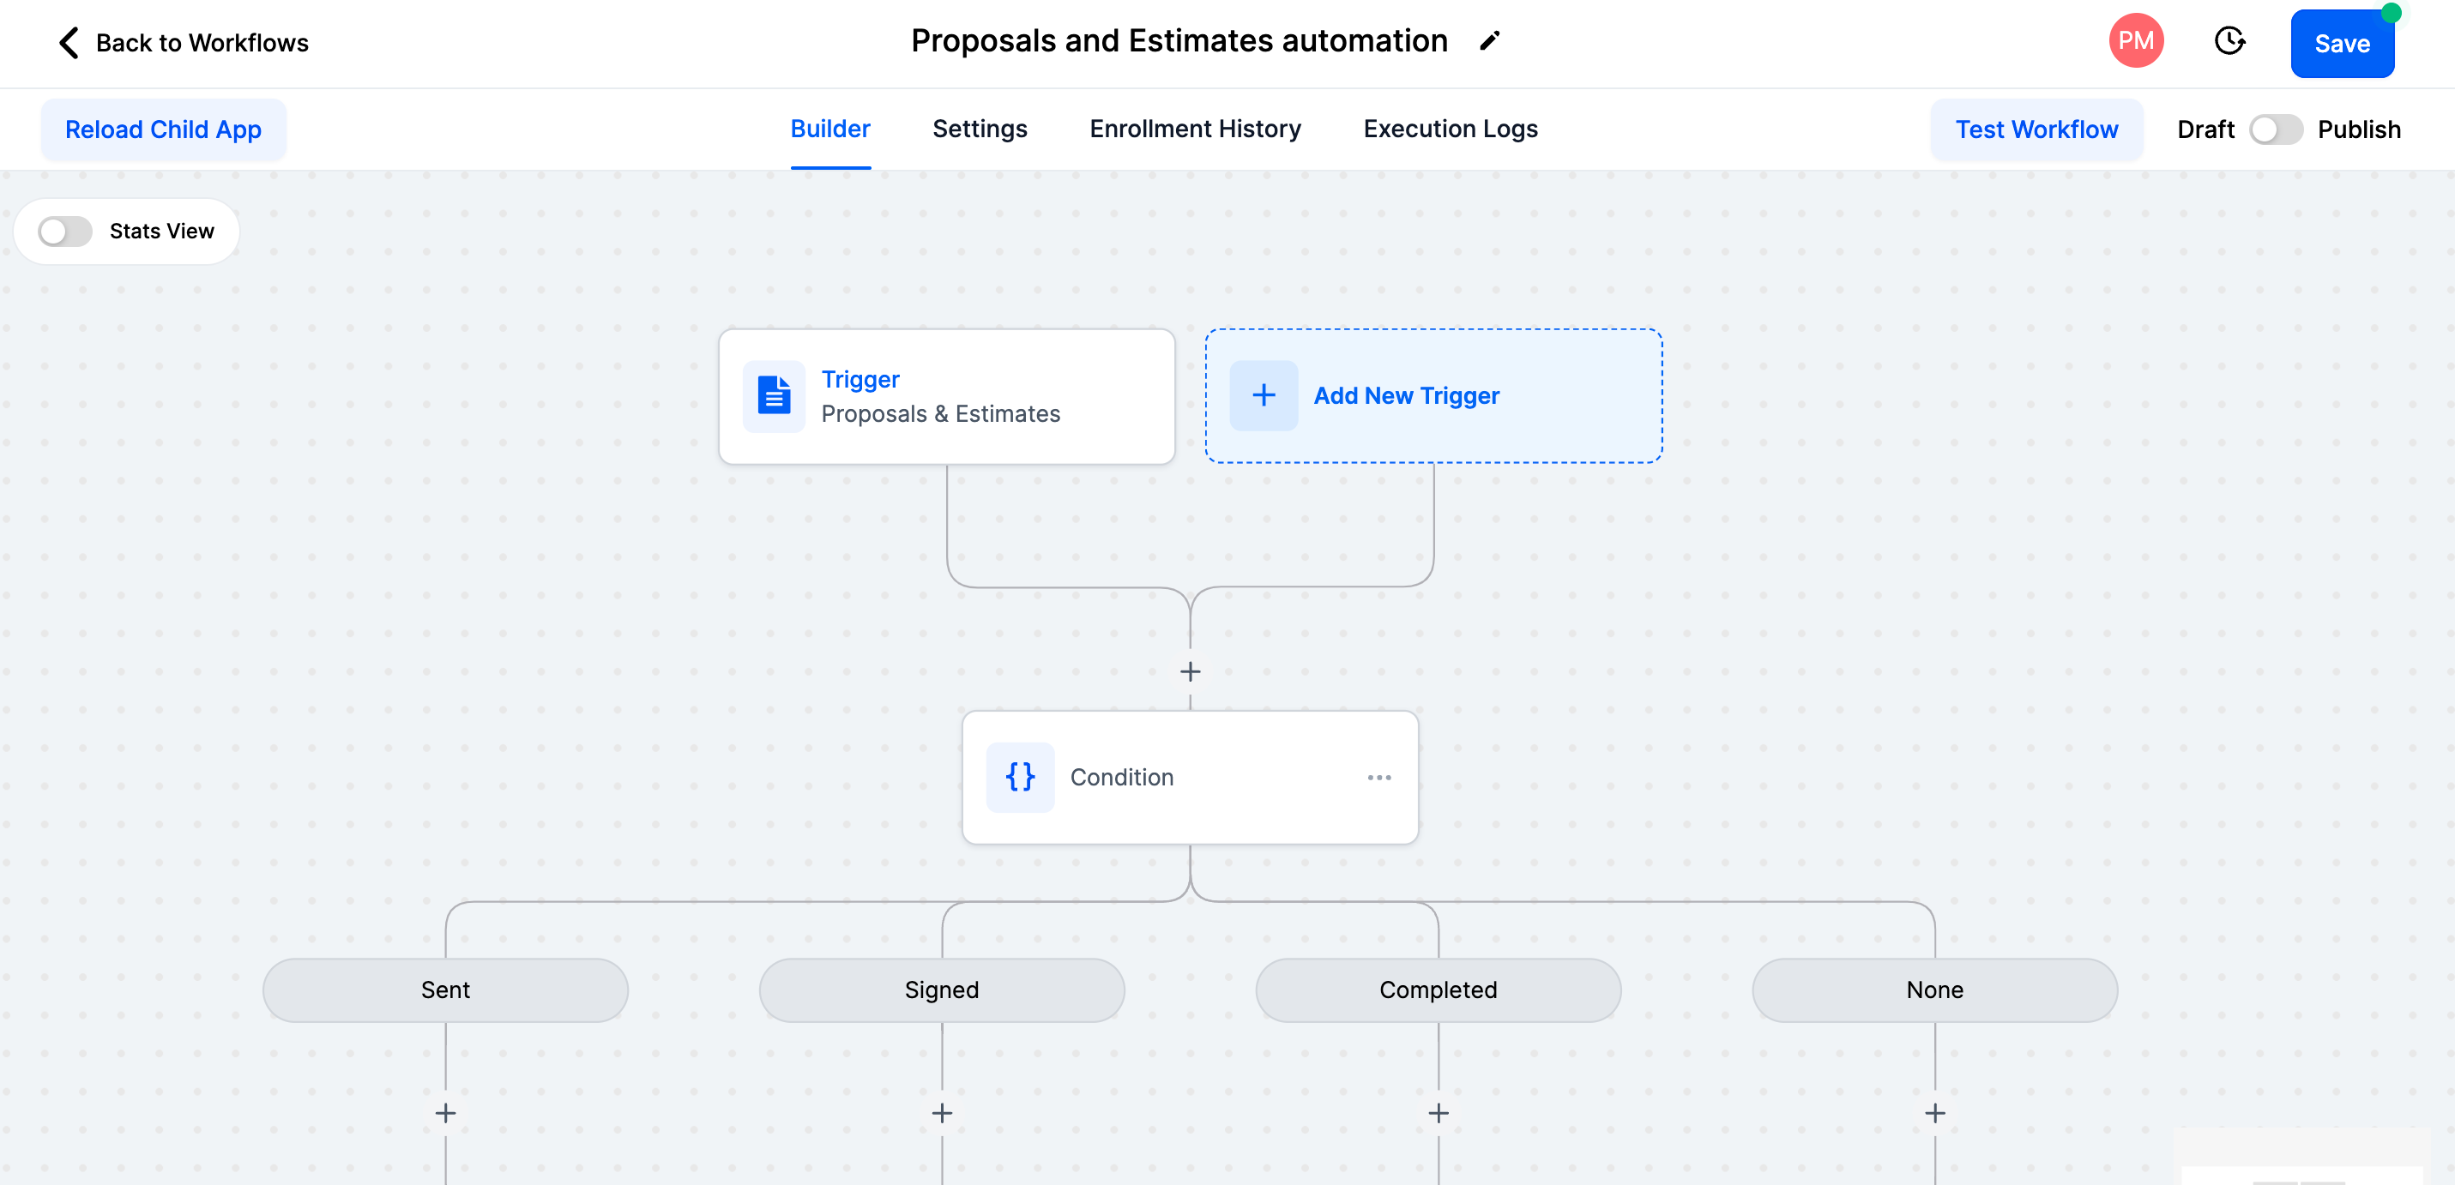2455x1185 pixels.
Task: Toggle the Stats View switch
Action: click(65, 232)
